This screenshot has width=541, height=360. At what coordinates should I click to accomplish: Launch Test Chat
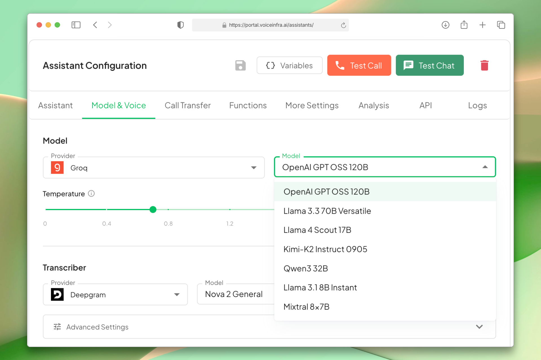point(429,66)
